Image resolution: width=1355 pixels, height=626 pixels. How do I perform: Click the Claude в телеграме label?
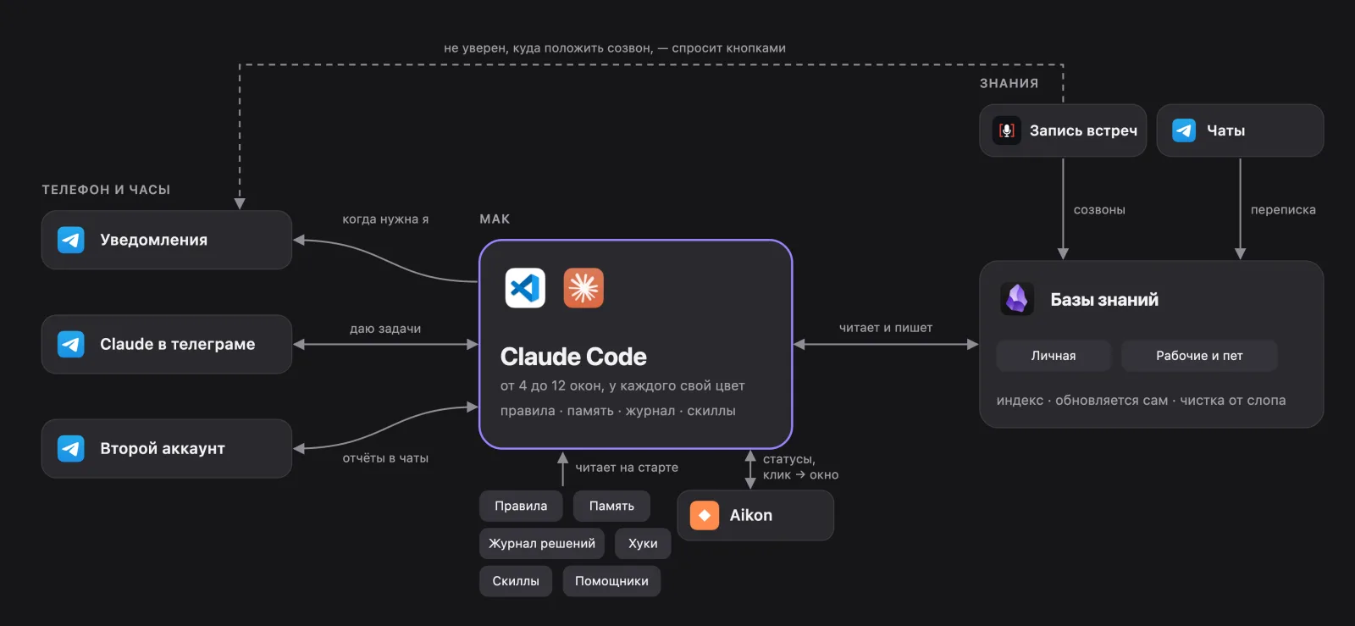(177, 344)
